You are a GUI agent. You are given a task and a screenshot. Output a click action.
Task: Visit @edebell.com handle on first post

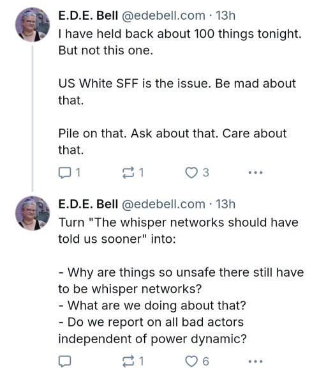164,16
